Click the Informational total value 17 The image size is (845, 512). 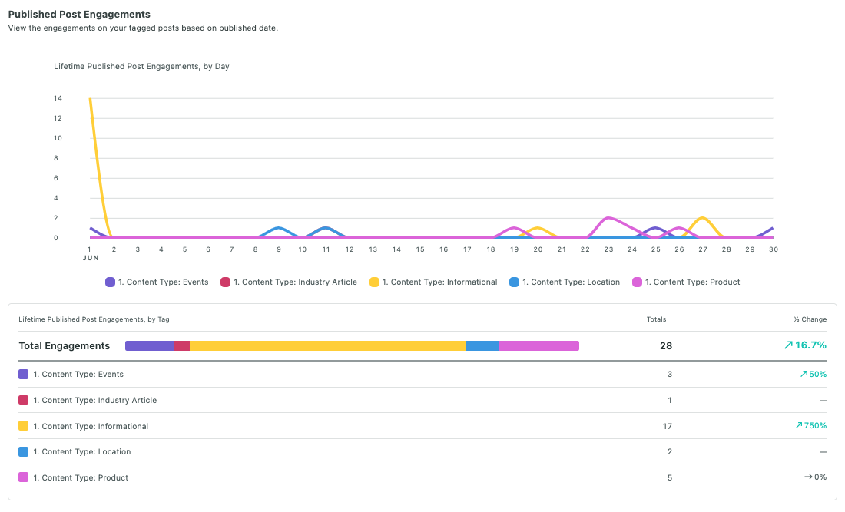pos(668,426)
